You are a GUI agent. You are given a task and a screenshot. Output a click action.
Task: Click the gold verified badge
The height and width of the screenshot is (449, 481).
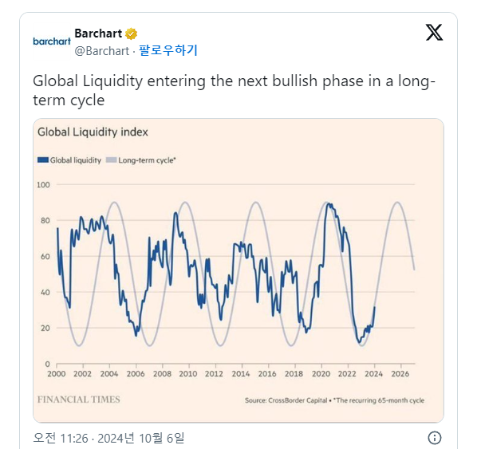[x=132, y=33]
